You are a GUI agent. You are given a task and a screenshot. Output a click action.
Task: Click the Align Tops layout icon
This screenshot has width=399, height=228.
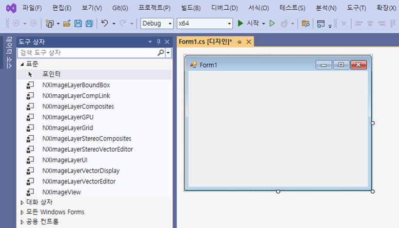coord(393,24)
